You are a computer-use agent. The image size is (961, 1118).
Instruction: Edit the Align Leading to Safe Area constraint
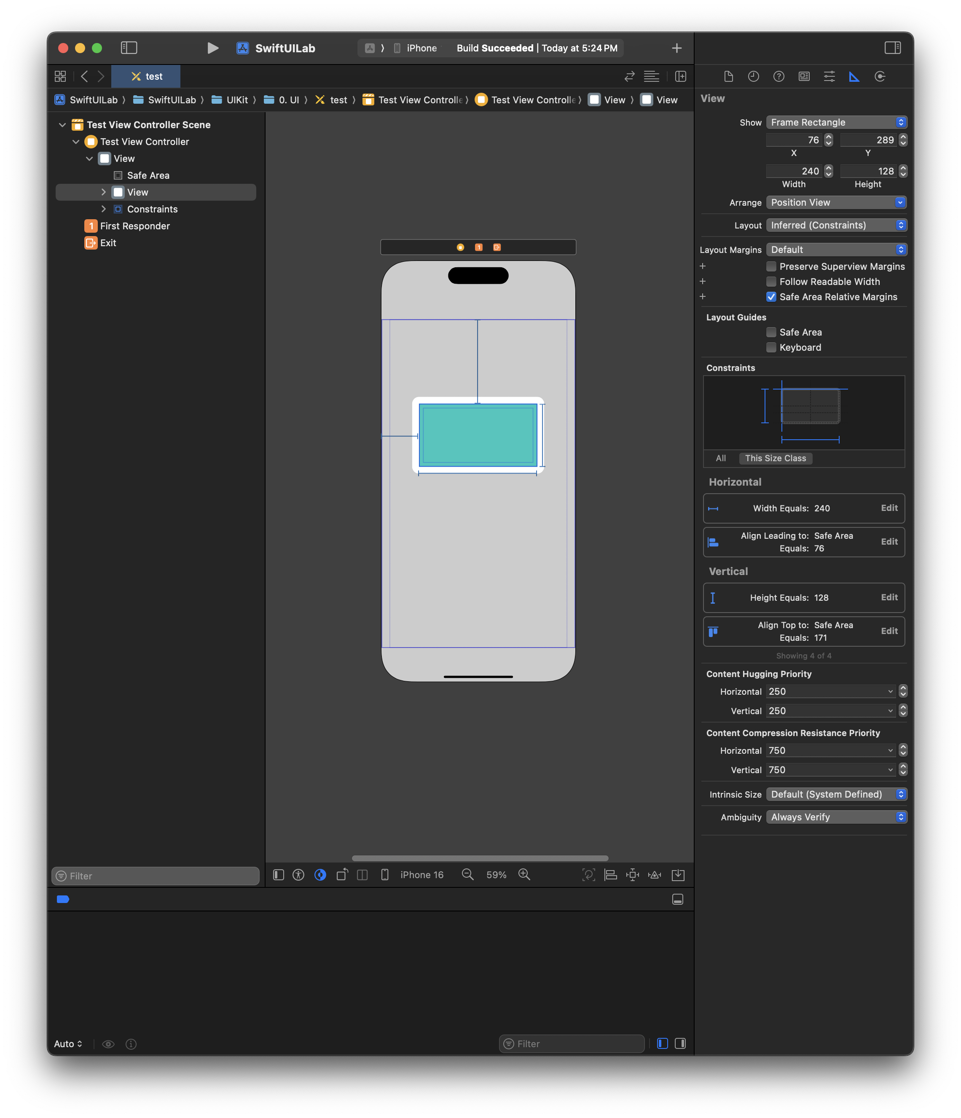point(889,541)
